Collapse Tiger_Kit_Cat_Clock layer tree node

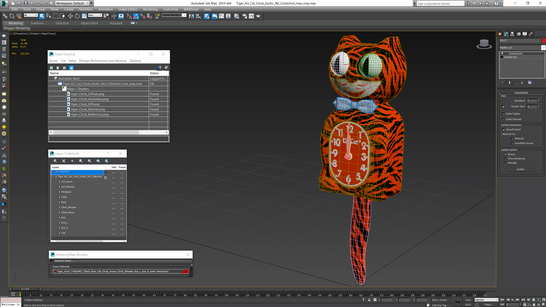(x=53, y=177)
